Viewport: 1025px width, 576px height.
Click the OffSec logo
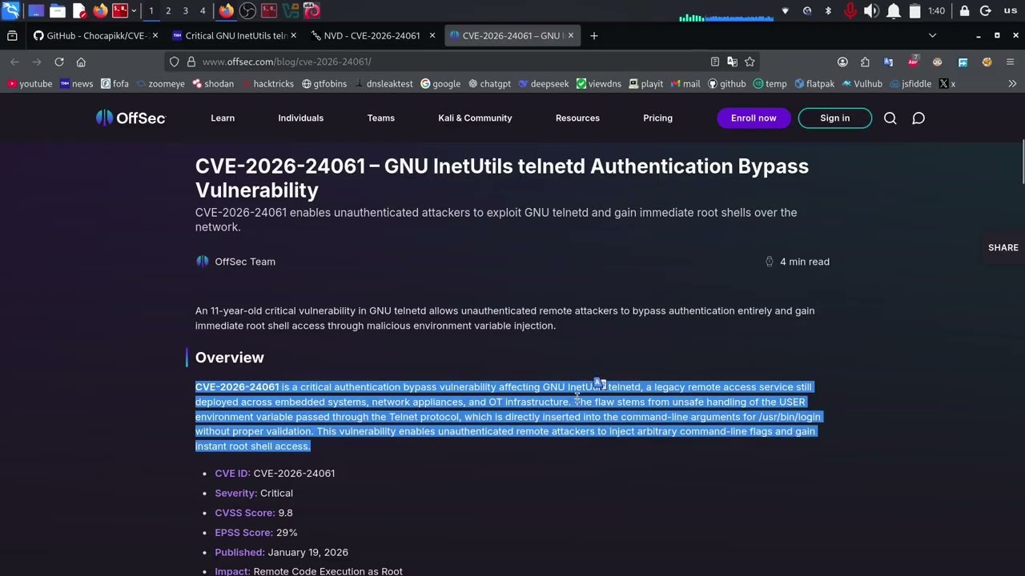click(131, 118)
